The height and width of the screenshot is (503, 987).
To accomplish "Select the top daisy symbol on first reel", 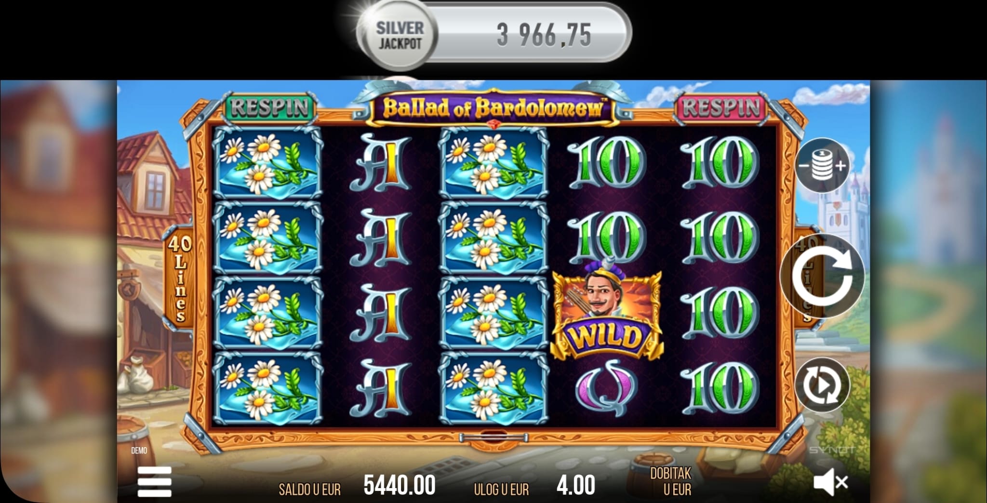I will click(x=268, y=163).
